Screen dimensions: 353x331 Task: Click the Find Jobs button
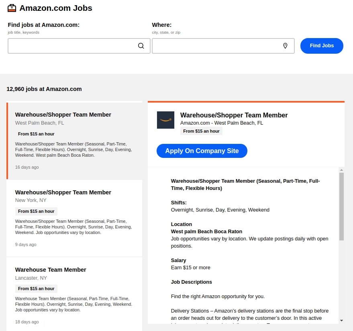322,46
